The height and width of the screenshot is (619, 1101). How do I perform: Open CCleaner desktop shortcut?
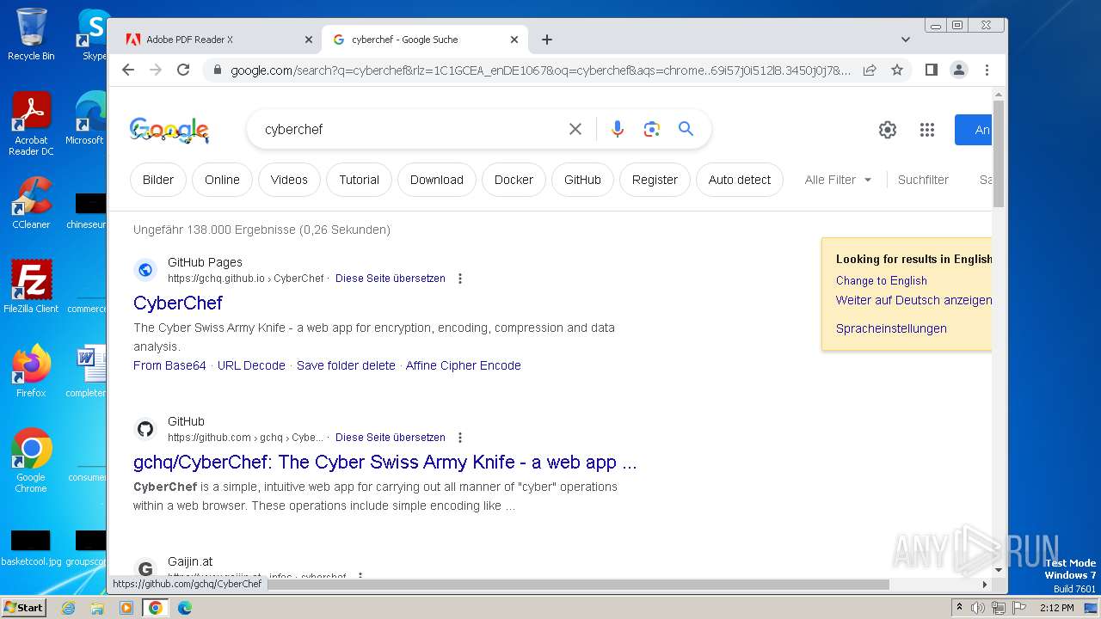[31, 203]
